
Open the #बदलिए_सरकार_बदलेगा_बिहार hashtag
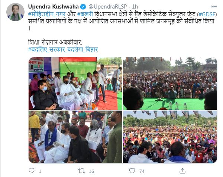click(x=63, y=49)
